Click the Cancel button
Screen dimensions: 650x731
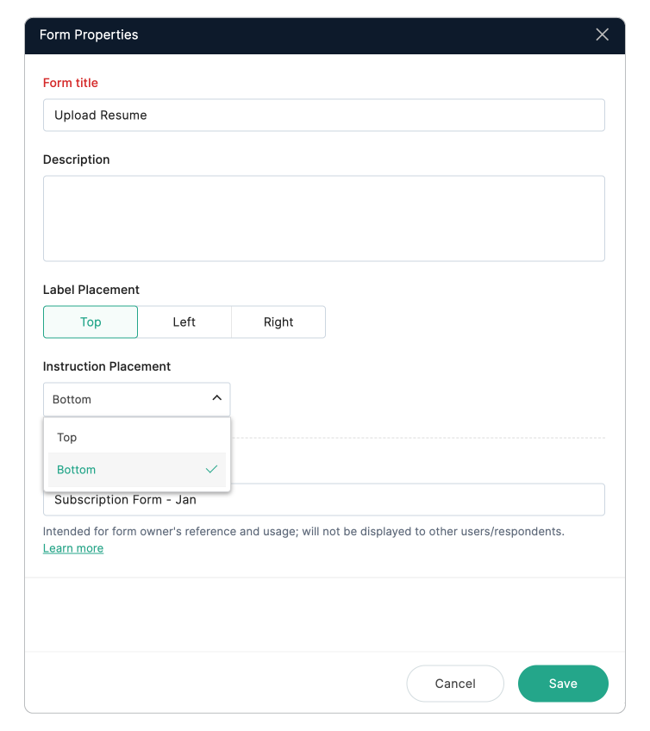tap(455, 684)
